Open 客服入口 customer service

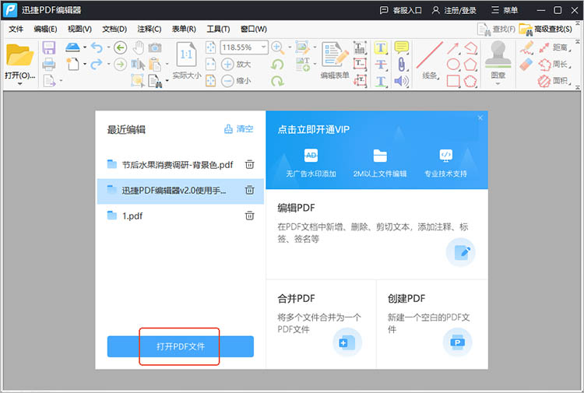click(x=400, y=10)
